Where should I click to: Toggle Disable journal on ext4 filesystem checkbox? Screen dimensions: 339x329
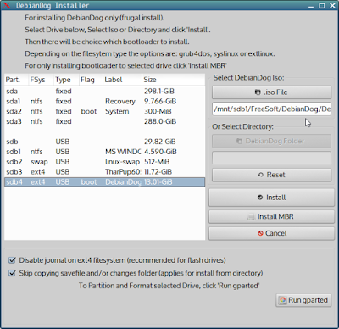coord(12,260)
